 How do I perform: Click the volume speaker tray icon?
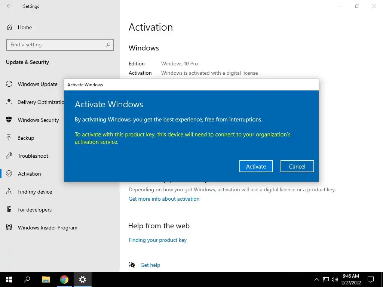335,280
